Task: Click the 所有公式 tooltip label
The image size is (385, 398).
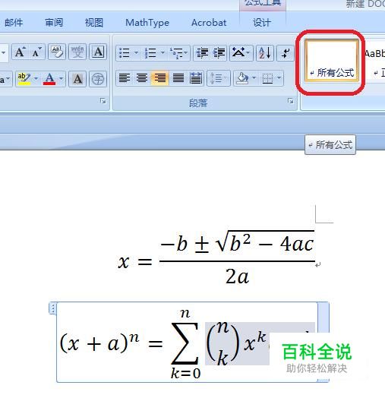Action: [x=330, y=145]
